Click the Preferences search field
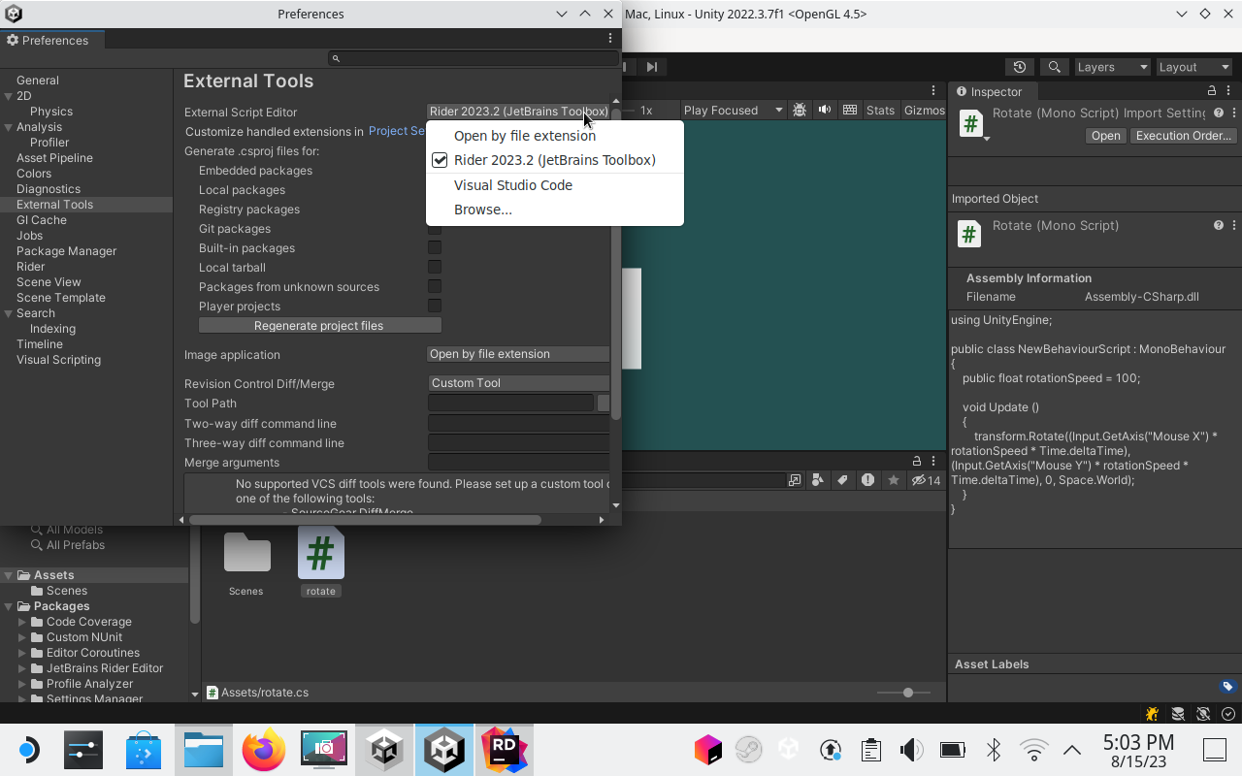1242x776 pixels. [x=473, y=58]
